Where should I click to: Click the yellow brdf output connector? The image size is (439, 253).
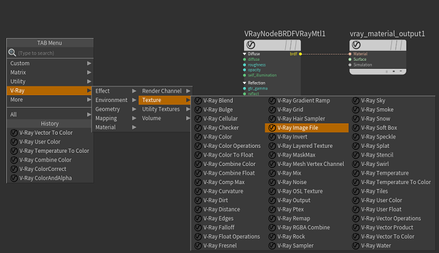(300, 54)
